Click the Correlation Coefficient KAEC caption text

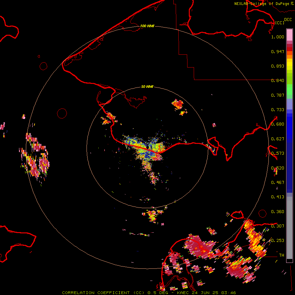pyautogui.click(x=149, y=293)
